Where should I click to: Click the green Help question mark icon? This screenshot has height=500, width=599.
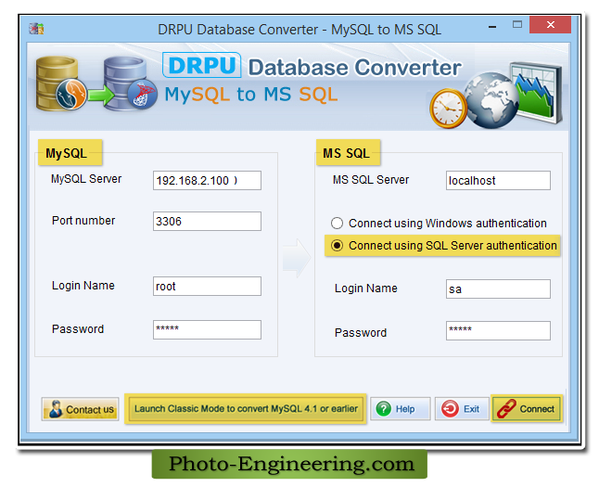[x=383, y=409]
